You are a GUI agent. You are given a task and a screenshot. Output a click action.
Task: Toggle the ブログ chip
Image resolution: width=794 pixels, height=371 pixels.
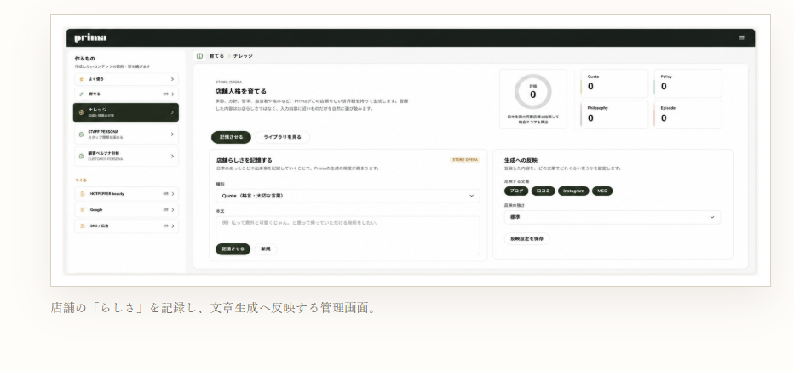(x=516, y=191)
